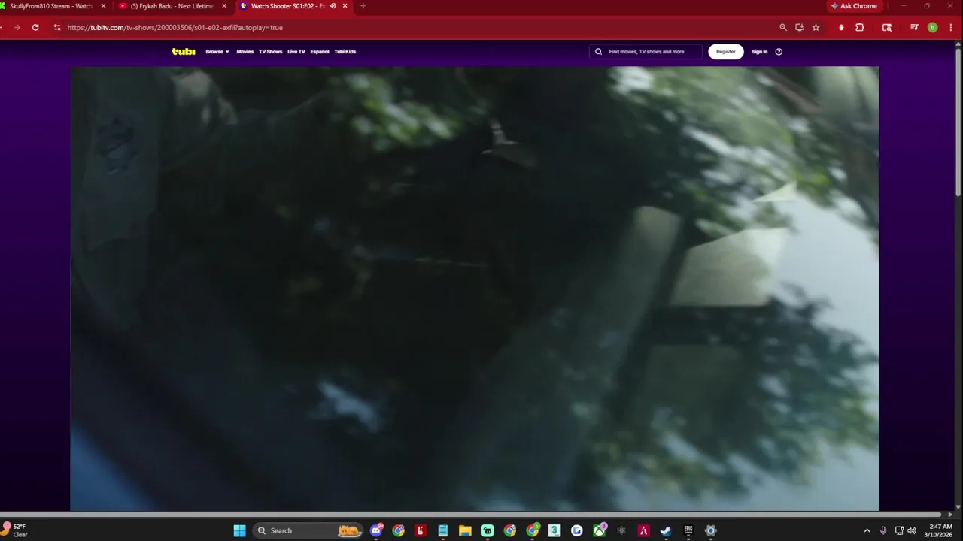Open the Xbox app from taskbar
This screenshot has width=963, height=541.
point(599,530)
